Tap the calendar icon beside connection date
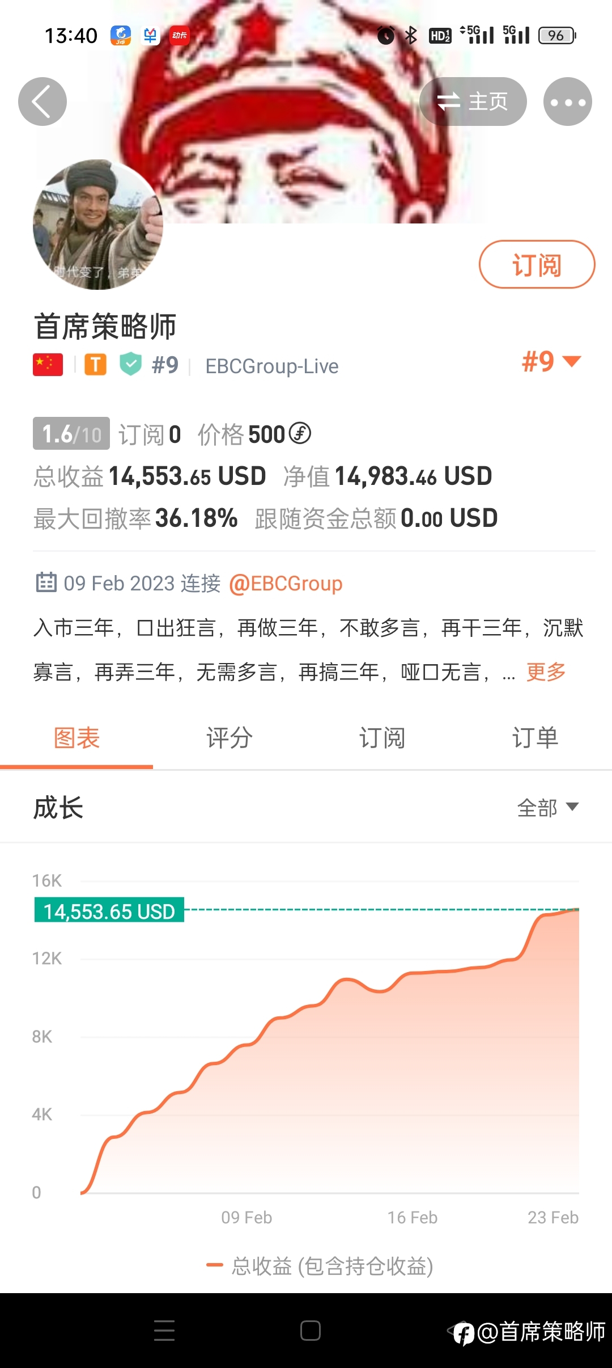Image resolution: width=612 pixels, height=1368 pixels. coord(46,582)
